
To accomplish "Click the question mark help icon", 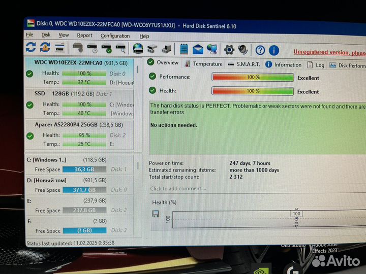I will tap(260, 50).
